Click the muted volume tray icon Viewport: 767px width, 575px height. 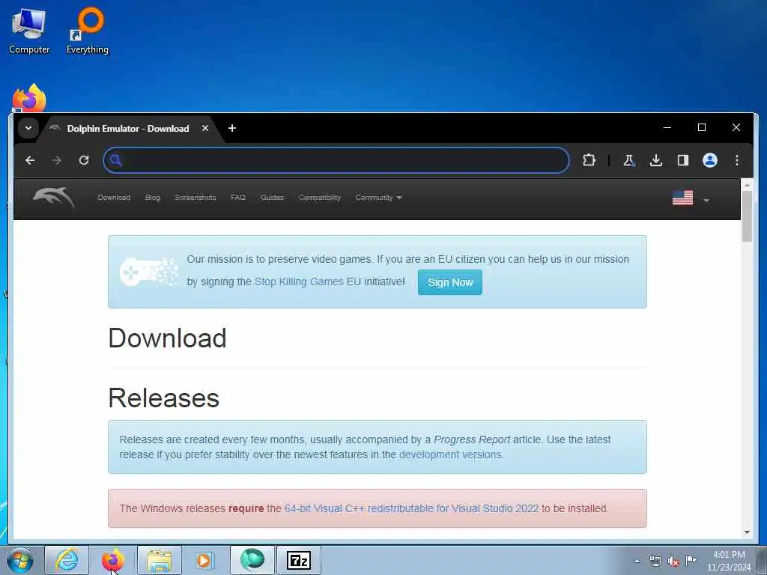pyautogui.click(x=673, y=562)
